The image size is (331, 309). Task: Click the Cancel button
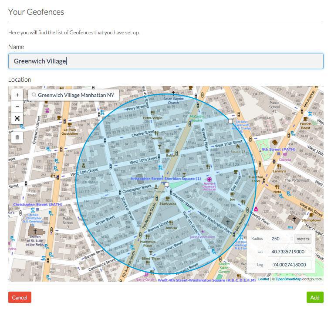point(20,297)
